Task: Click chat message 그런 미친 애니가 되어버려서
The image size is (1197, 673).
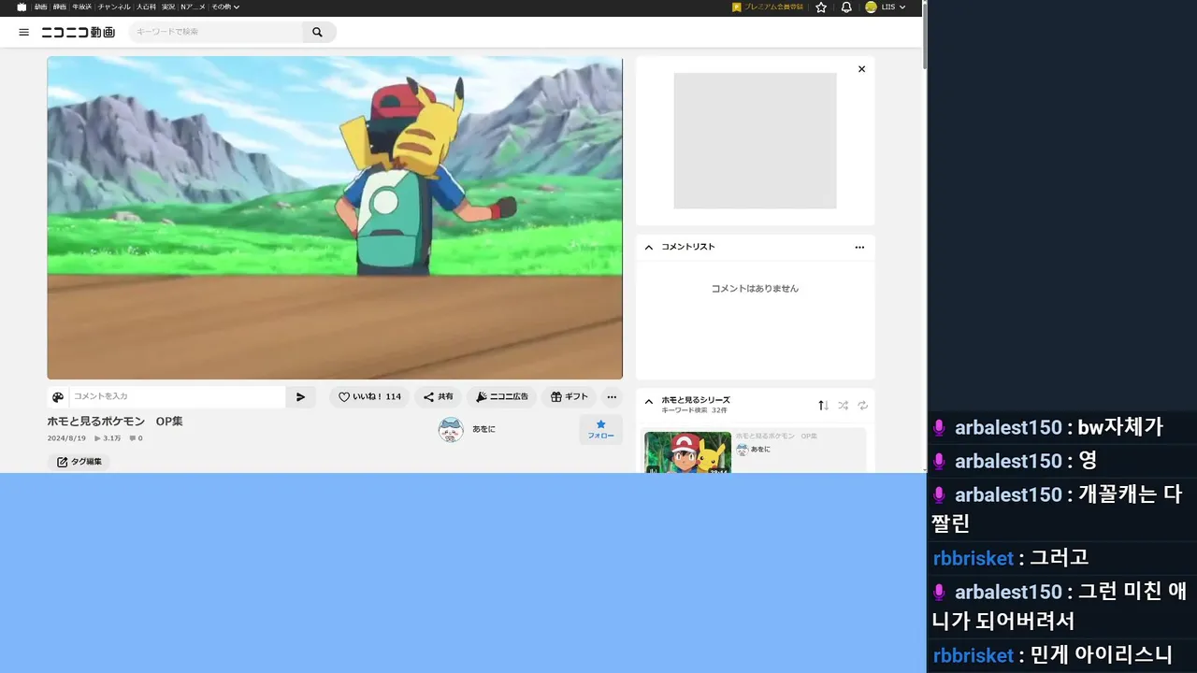Action: [x=1060, y=606]
